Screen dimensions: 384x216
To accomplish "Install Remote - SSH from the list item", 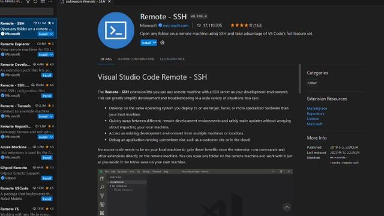I will click(x=43, y=34).
